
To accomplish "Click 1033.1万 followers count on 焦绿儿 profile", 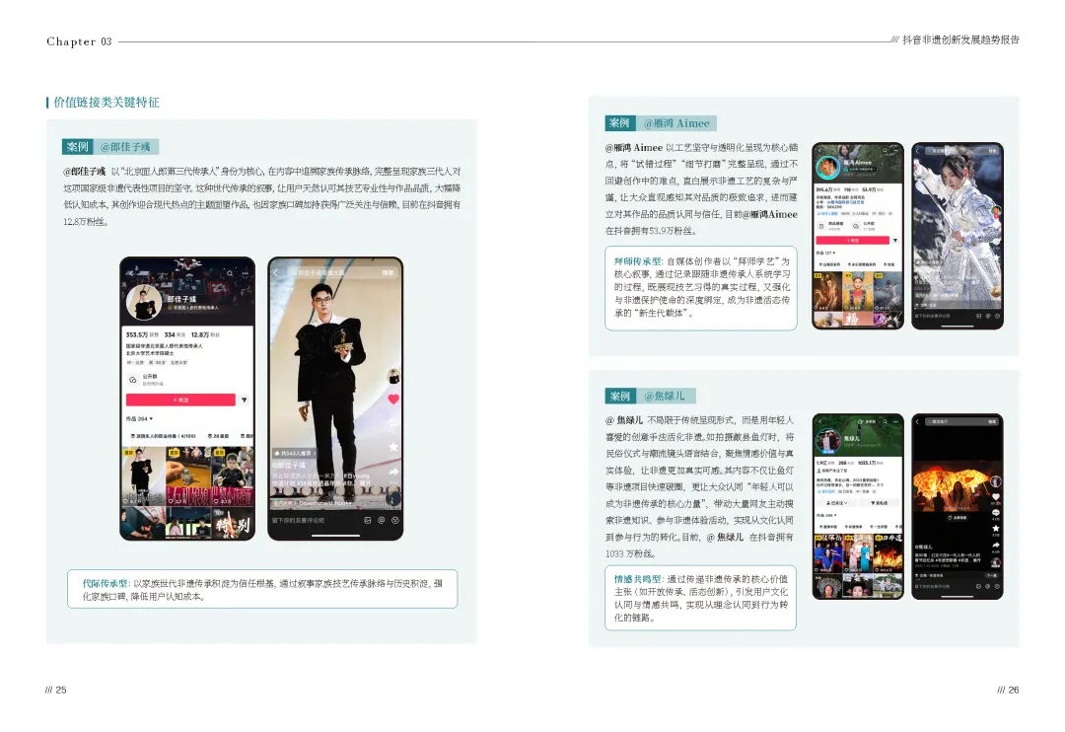I will point(871,462).
